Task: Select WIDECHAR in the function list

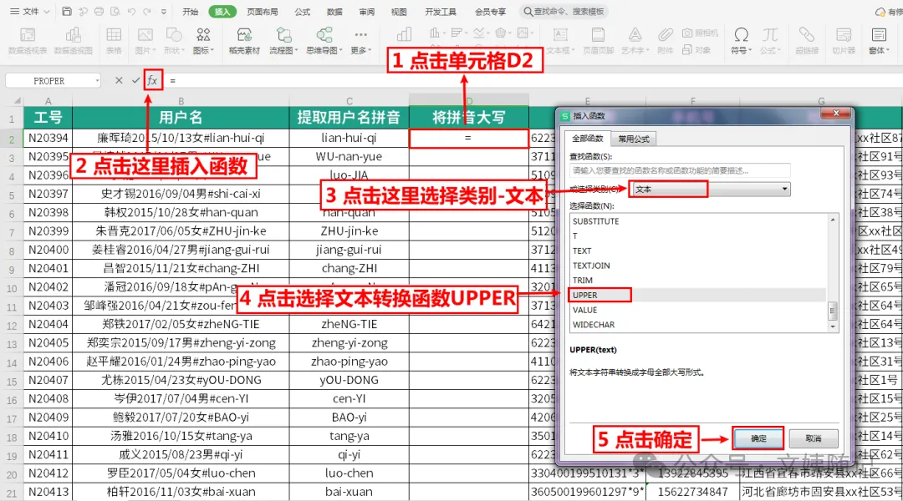Action: (x=697, y=325)
